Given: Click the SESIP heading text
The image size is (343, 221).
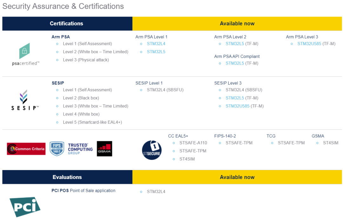Looking at the screenshot, I should pyautogui.click(x=58, y=83).
